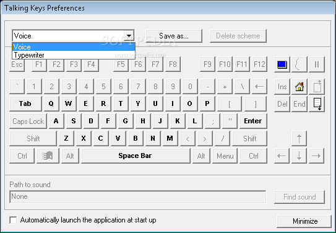Click the Caps Lock key
Screen dimensions: 336x233
(x=28, y=121)
